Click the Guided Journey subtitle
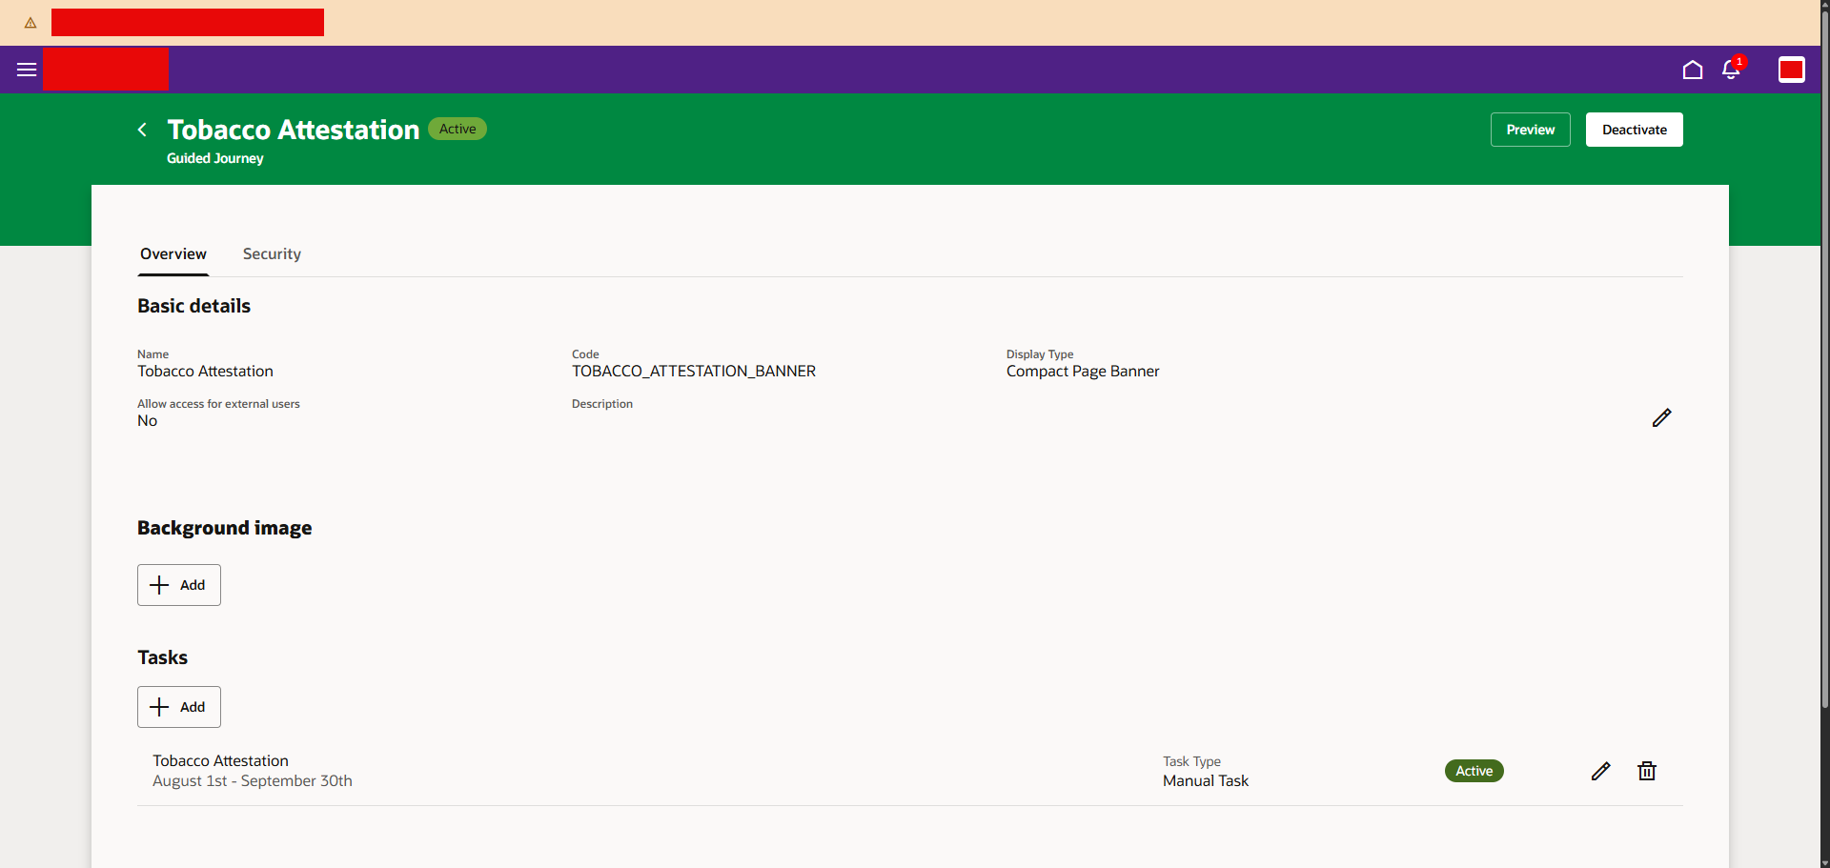The height and width of the screenshot is (868, 1830). (x=215, y=158)
